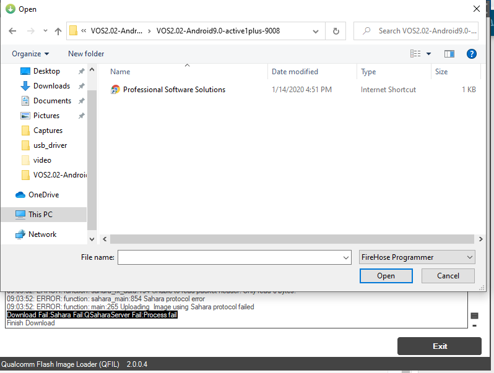Sort by Date modified column
The width and height of the screenshot is (494, 373).
tap(295, 72)
